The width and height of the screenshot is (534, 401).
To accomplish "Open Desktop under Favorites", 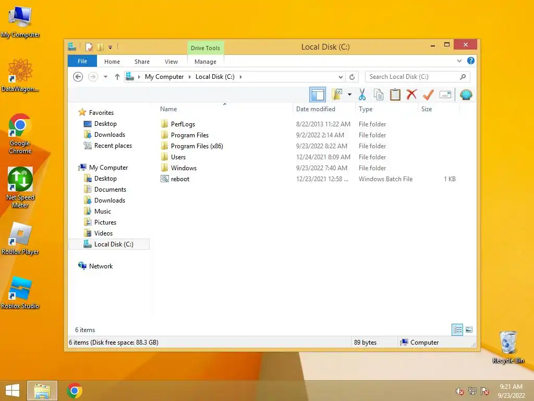I will tap(105, 124).
